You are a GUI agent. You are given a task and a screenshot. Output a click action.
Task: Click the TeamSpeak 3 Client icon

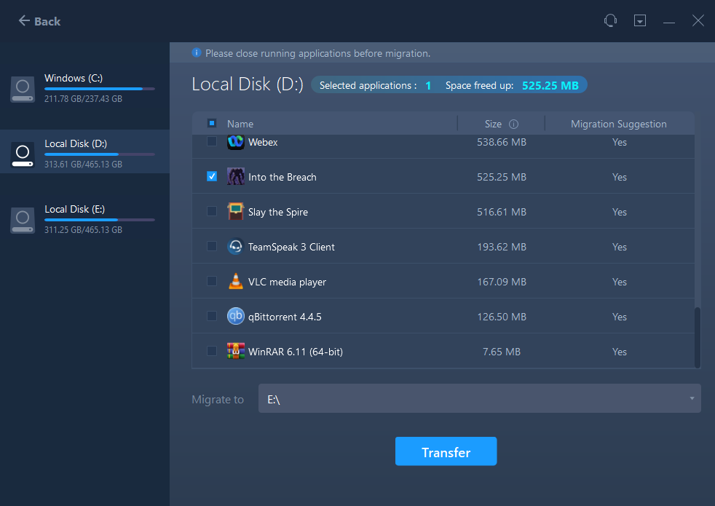coord(236,247)
